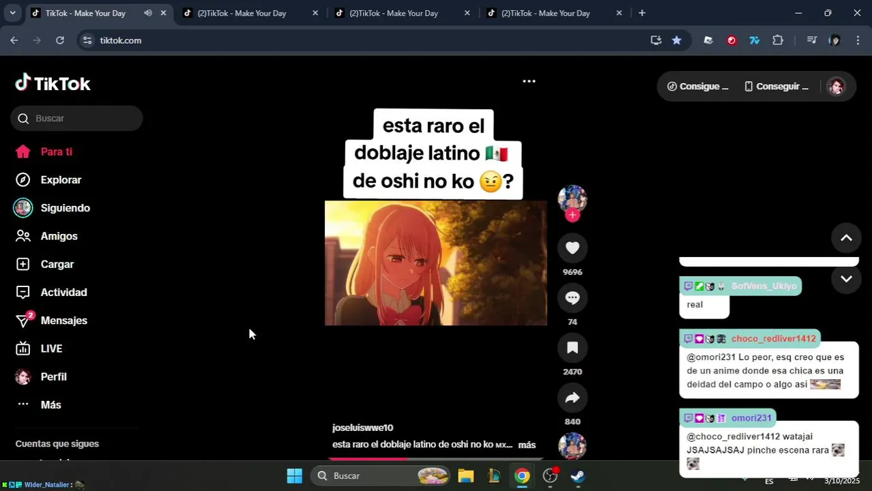Open the media control toolbar icon
This screenshot has width=872, height=491.
pyautogui.click(x=811, y=40)
